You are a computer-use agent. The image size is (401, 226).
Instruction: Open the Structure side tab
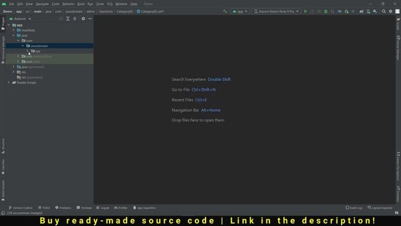tap(3, 146)
